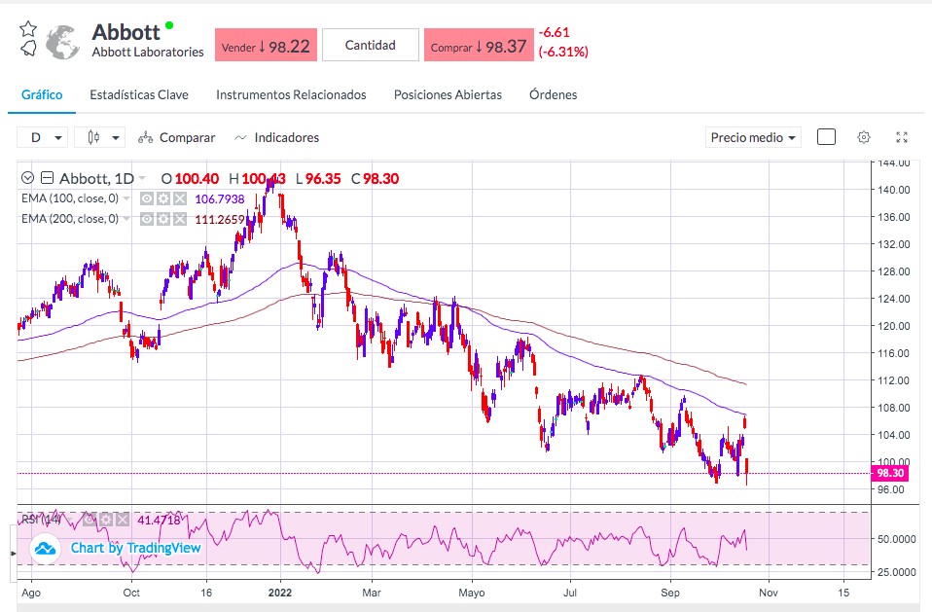
Task: Open the Comparar compare tool
Action: point(176,138)
